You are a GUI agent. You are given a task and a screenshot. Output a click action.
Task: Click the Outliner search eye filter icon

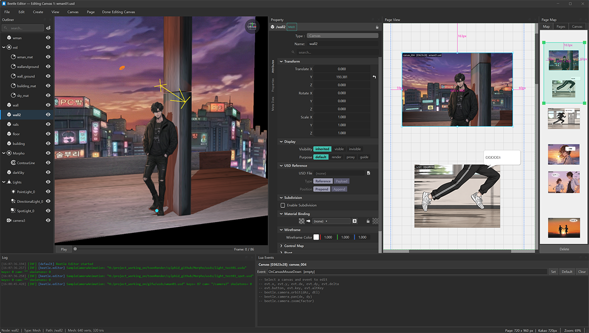[x=48, y=28]
